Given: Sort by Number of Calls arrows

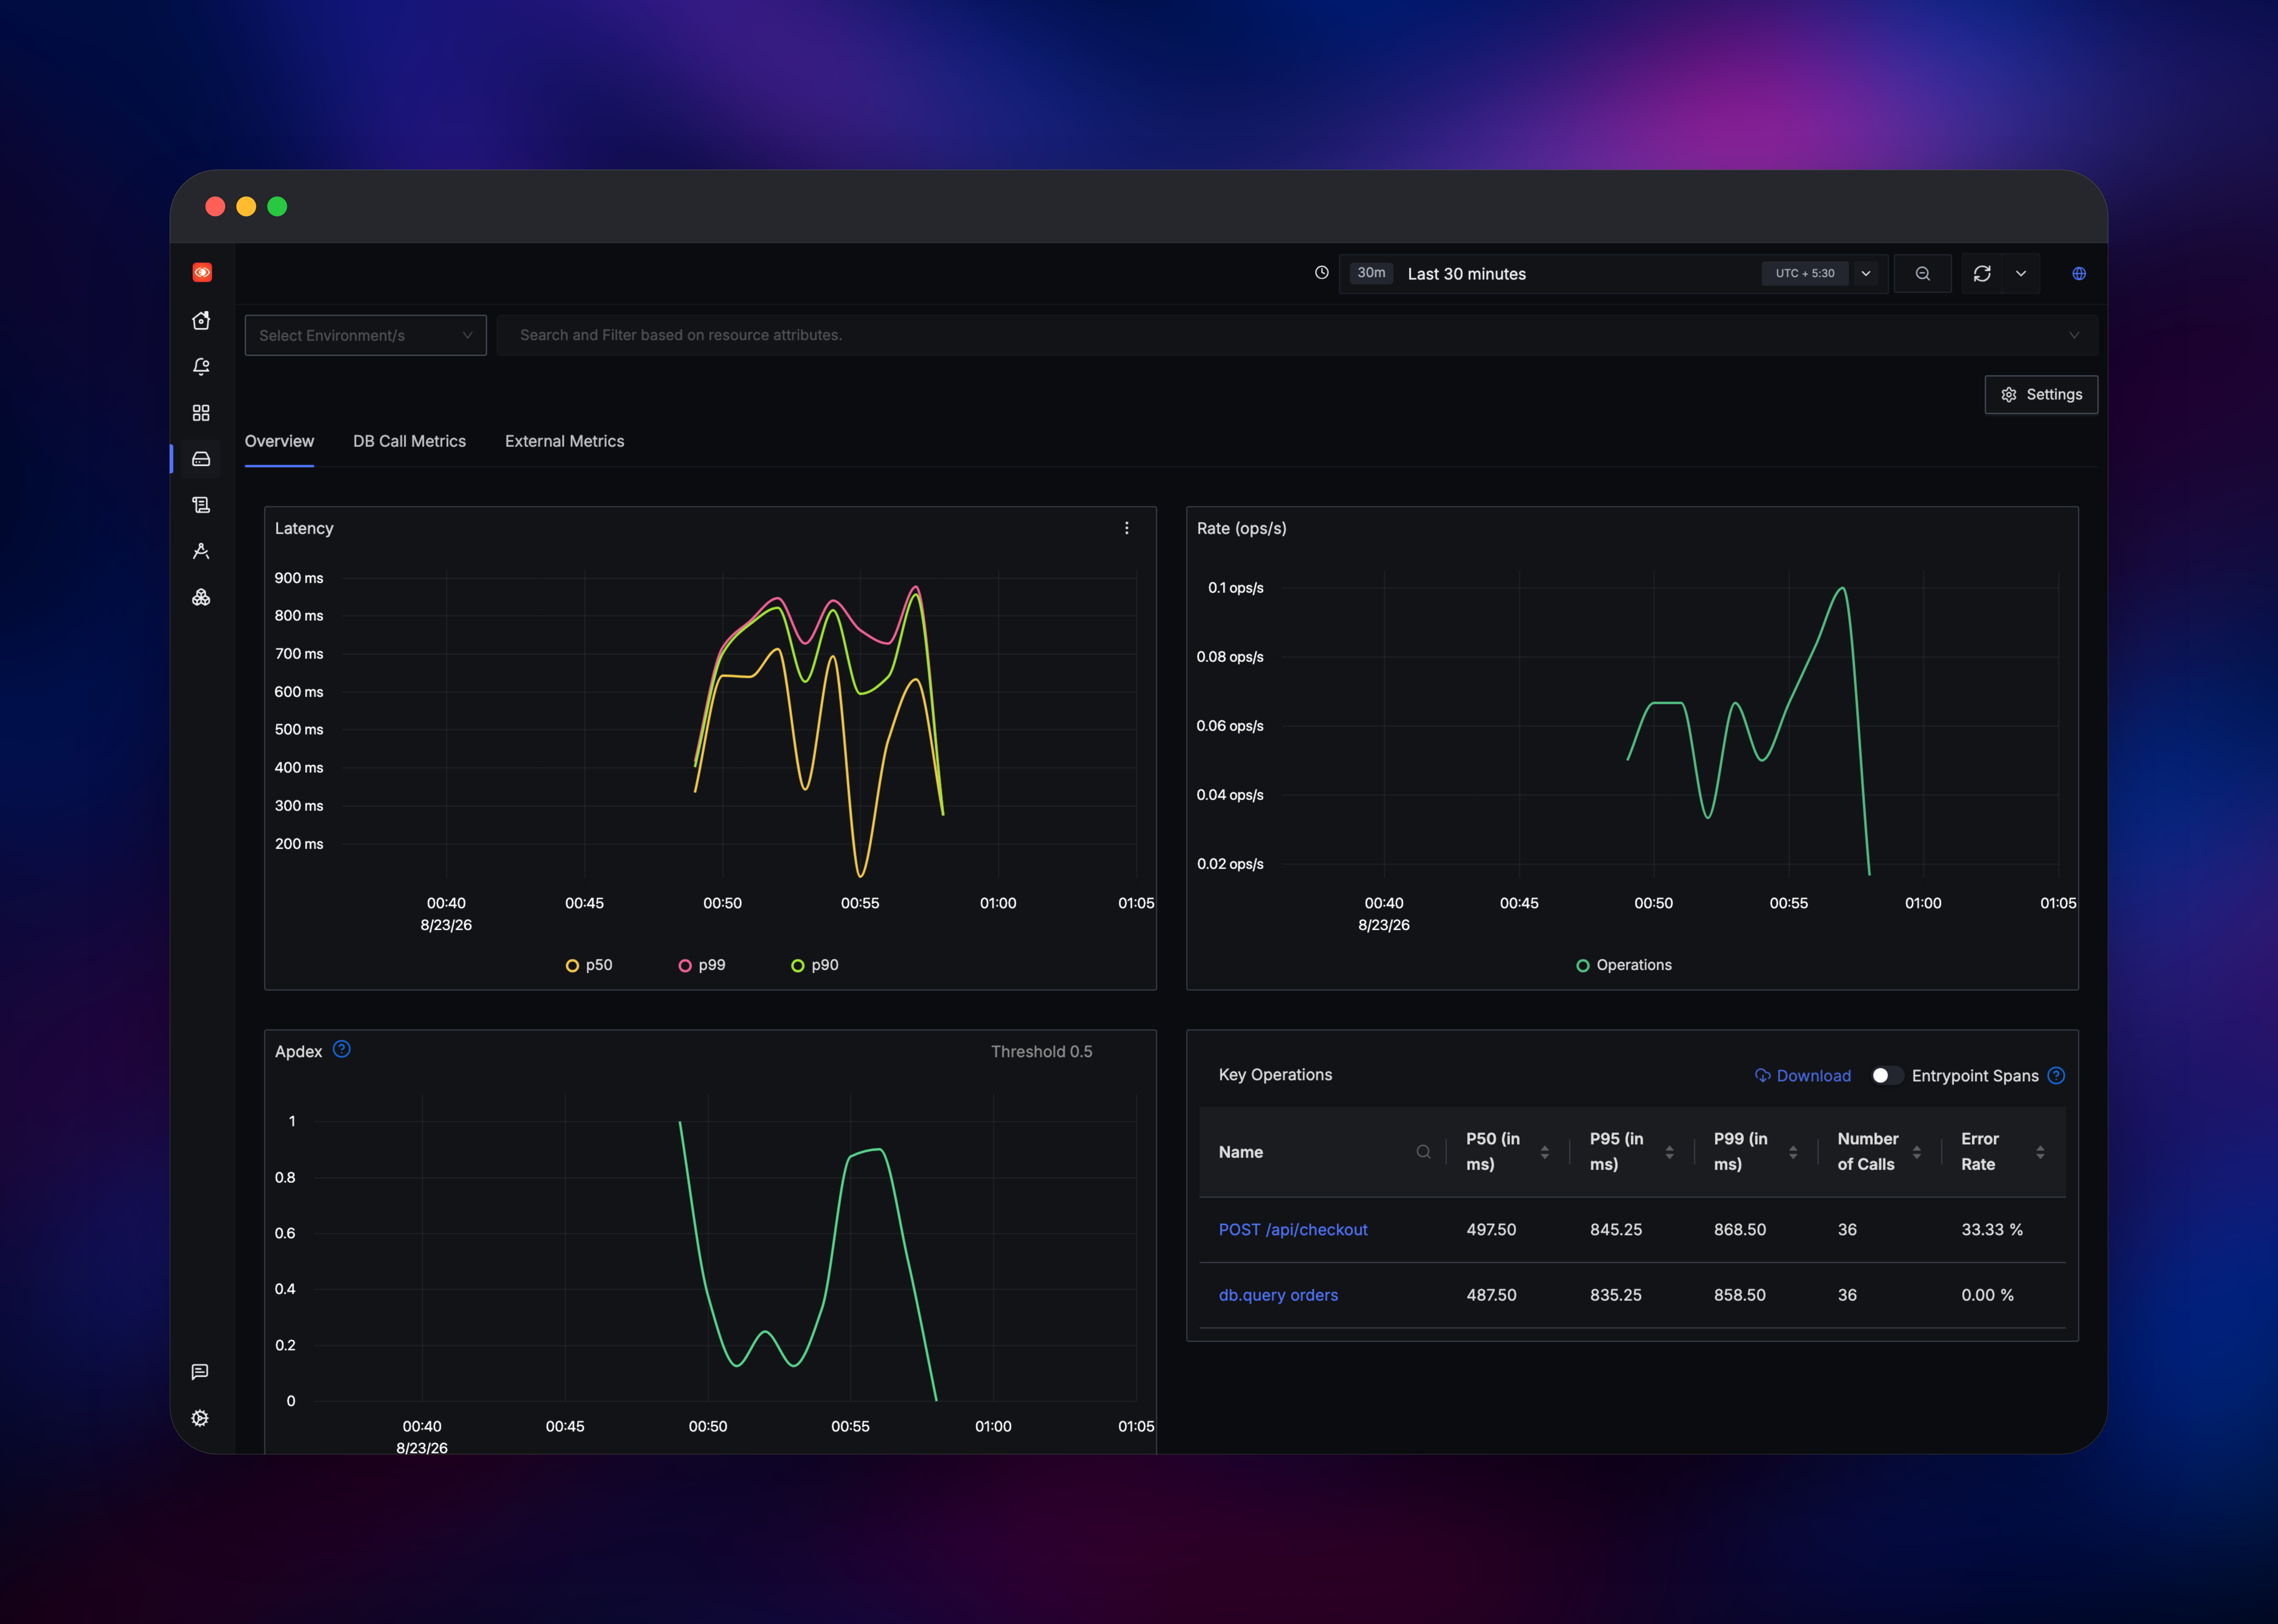Looking at the screenshot, I should [x=1917, y=1152].
